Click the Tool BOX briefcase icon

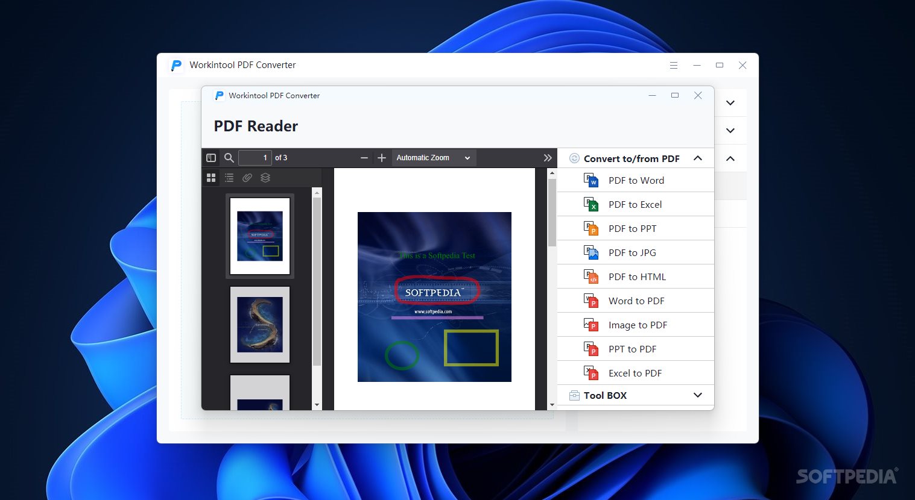(574, 395)
